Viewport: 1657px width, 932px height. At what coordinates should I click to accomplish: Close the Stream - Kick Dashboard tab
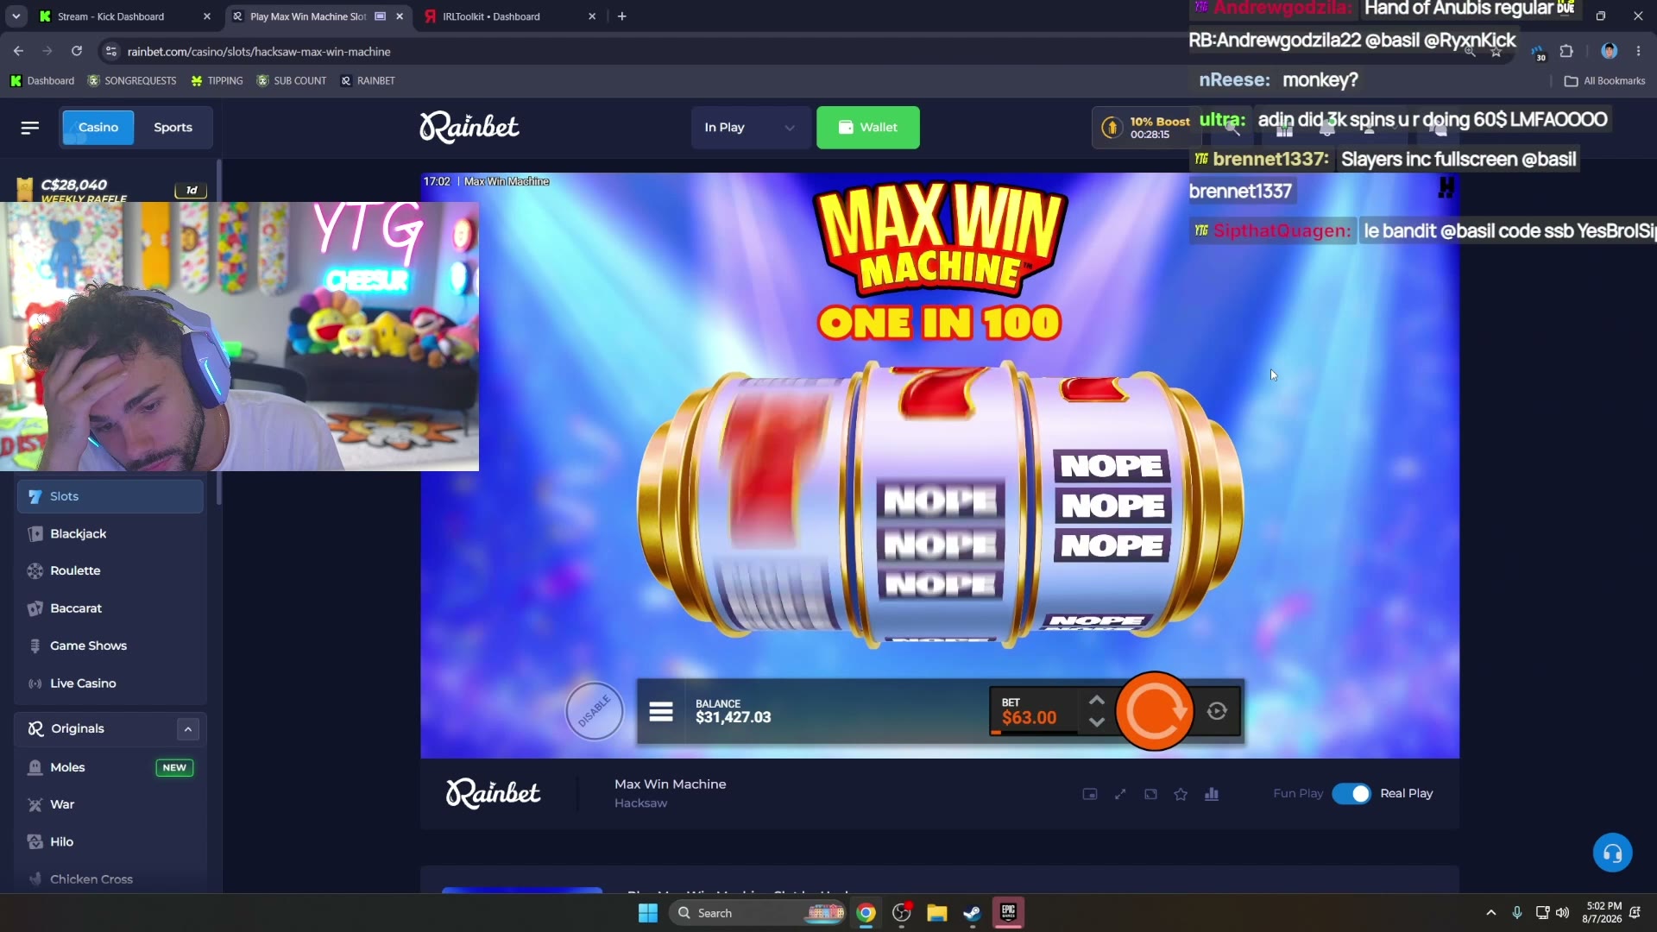click(207, 16)
